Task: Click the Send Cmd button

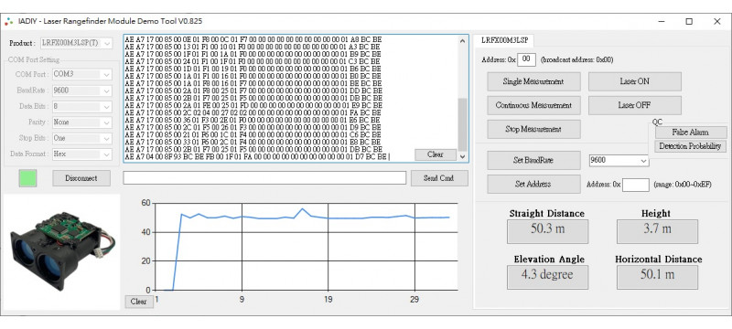Action: 439,178
